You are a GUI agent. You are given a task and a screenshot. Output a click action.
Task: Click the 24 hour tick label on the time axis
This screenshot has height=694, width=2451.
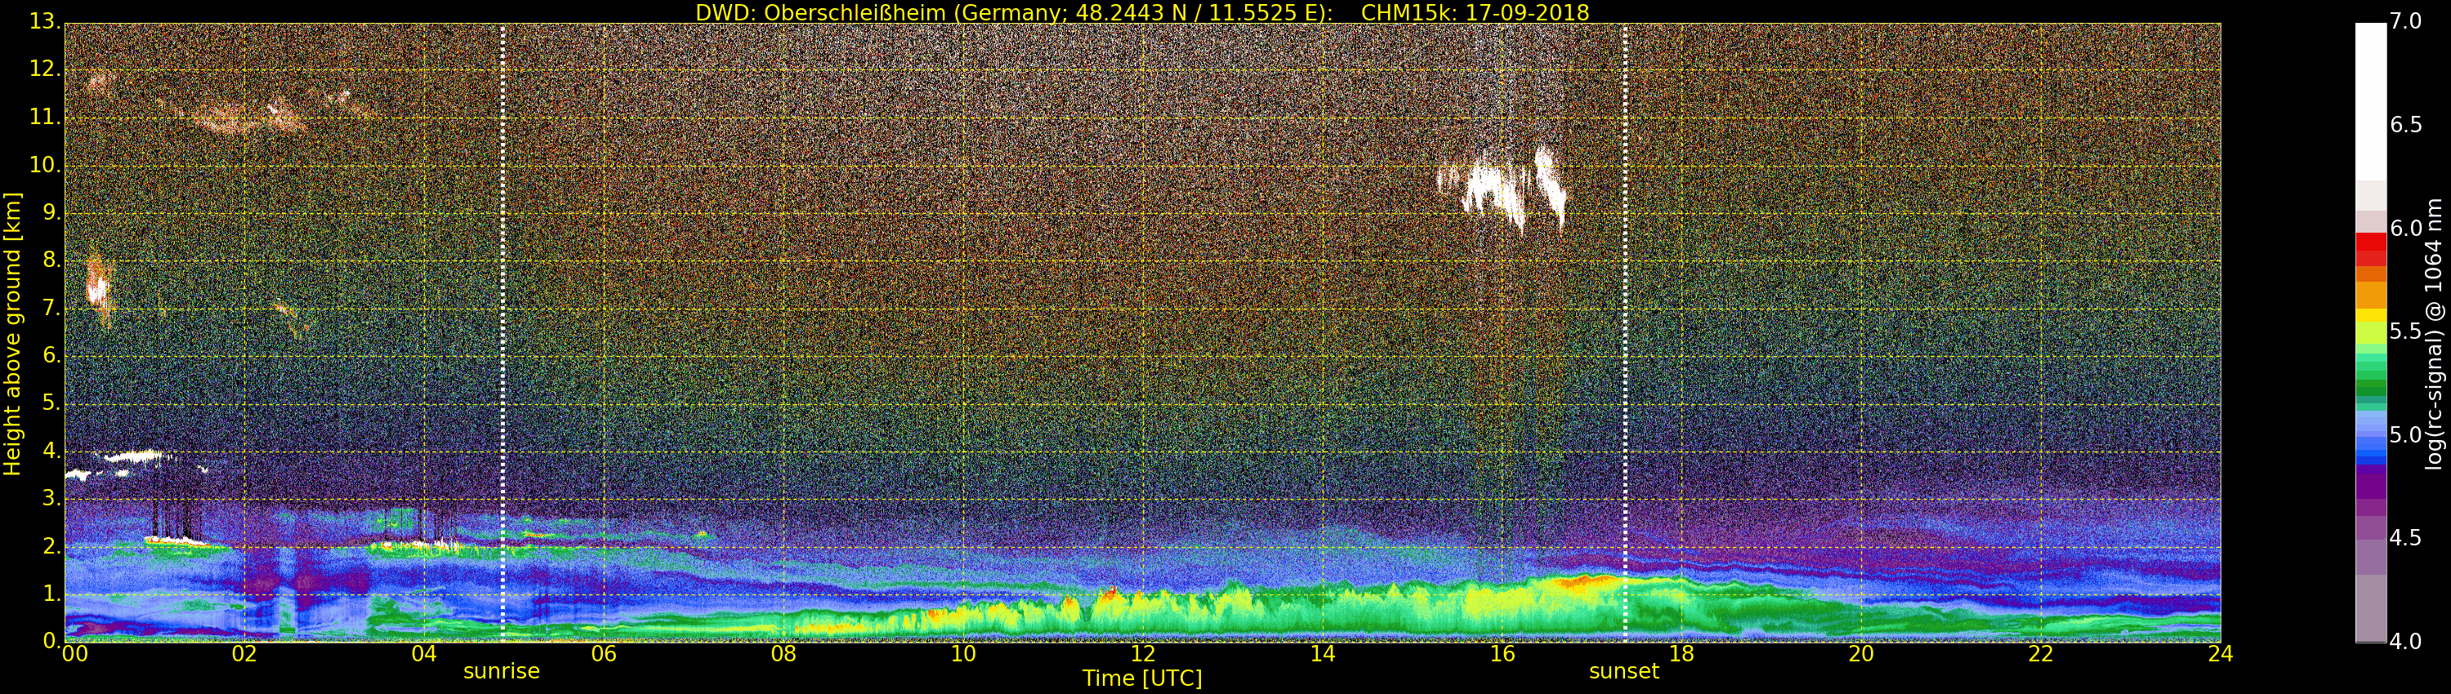pos(2220,654)
